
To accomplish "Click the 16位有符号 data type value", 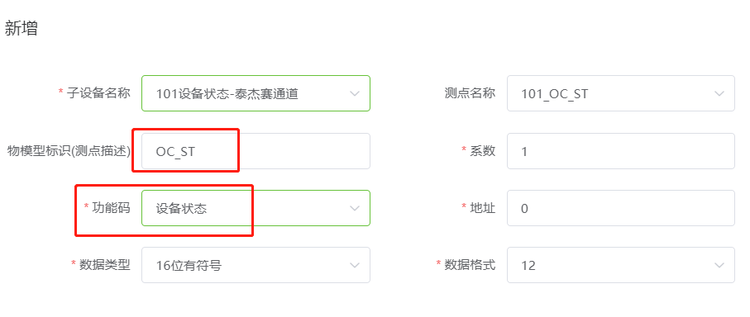I will click(189, 266).
